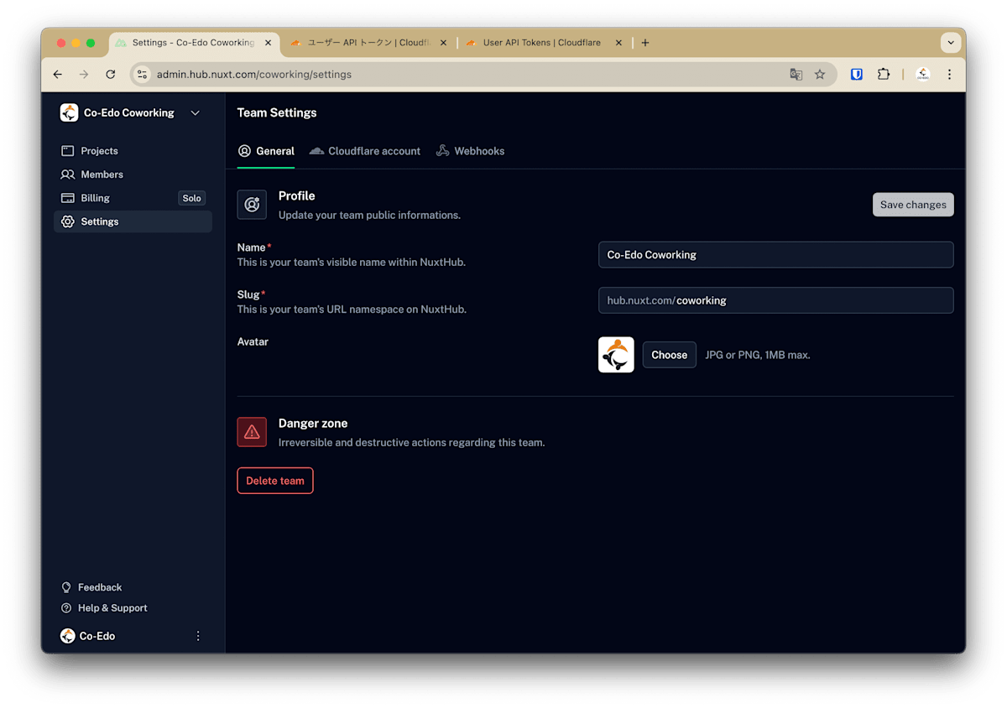This screenshot has height=708, width=1007.
Task: Switch to the Cloudflare account tab
Action: point(365,151)
